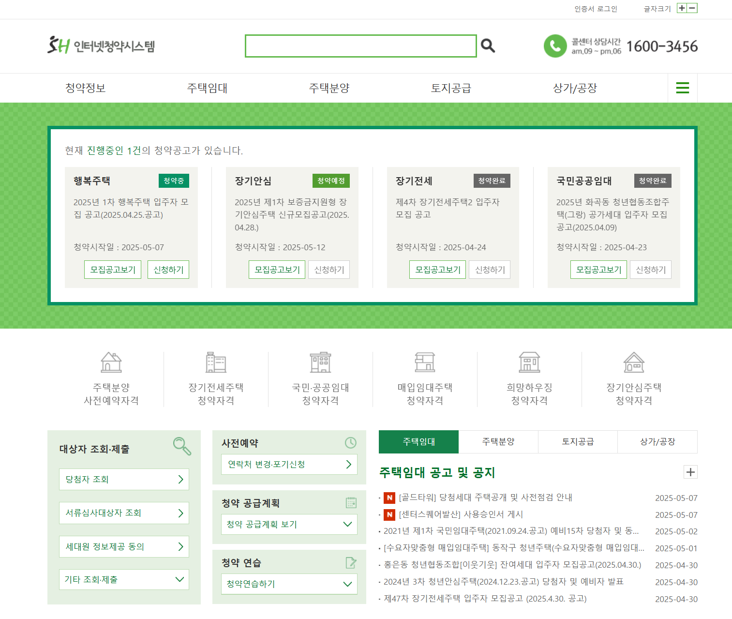The width and height of the screenshot is (732, 619).
Task: Open 장기전세주택 청약자격 building icon
Action: 216,362
